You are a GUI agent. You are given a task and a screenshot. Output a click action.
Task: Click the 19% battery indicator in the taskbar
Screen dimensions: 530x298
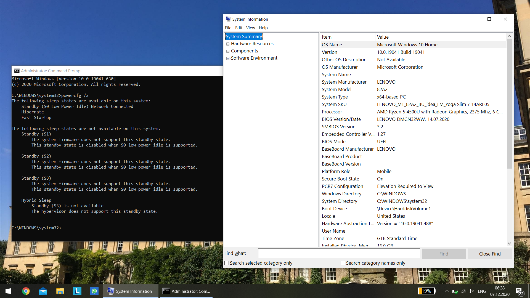point(427,291)
